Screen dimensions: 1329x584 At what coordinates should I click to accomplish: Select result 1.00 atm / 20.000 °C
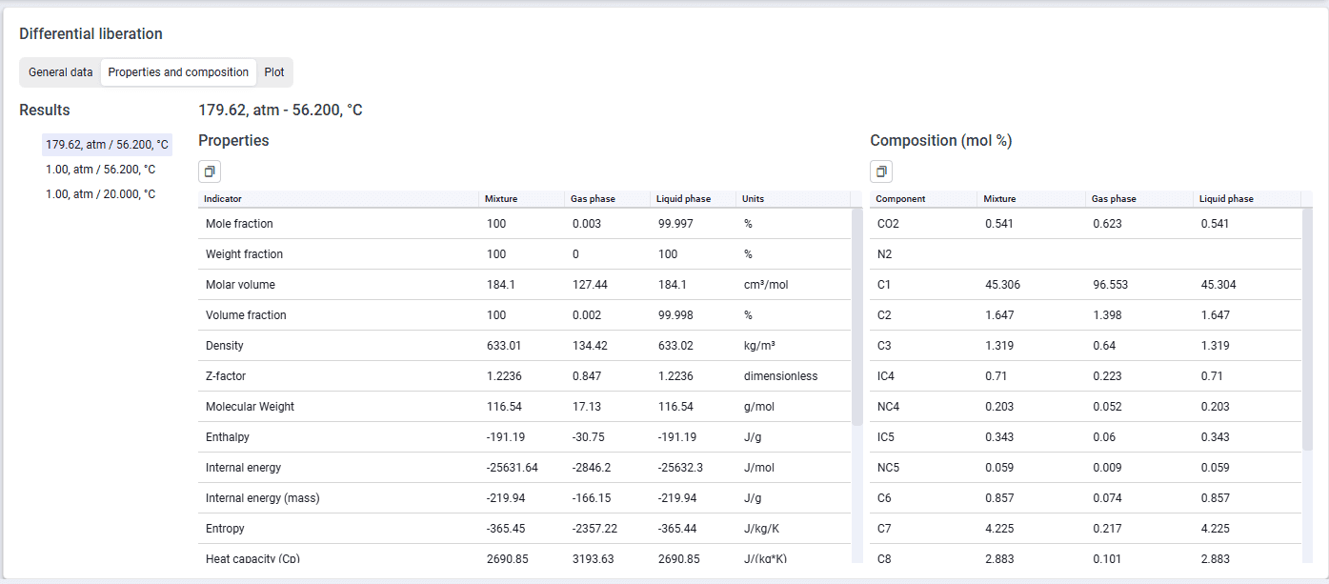[x=101, y=194]
